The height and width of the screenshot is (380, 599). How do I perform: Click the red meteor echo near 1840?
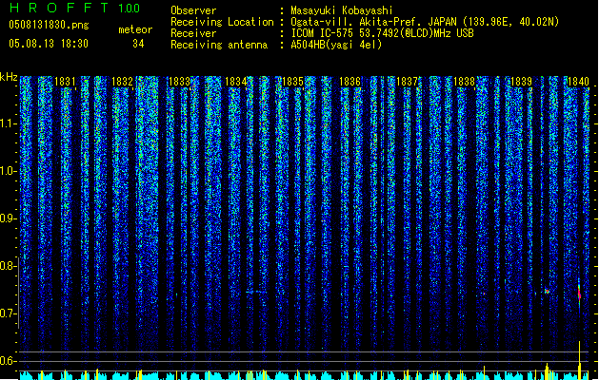(580, 294)
